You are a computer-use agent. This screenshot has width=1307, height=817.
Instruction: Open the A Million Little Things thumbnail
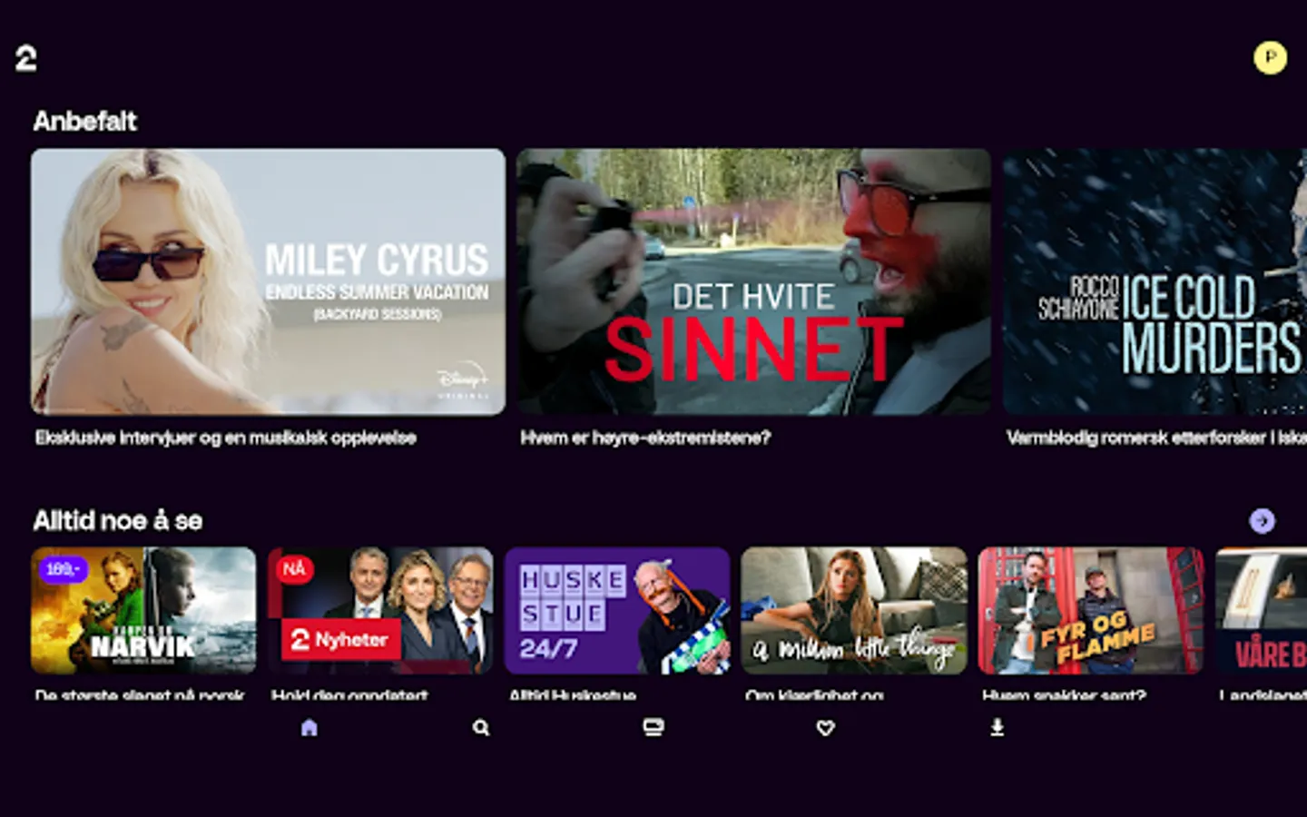854,610
